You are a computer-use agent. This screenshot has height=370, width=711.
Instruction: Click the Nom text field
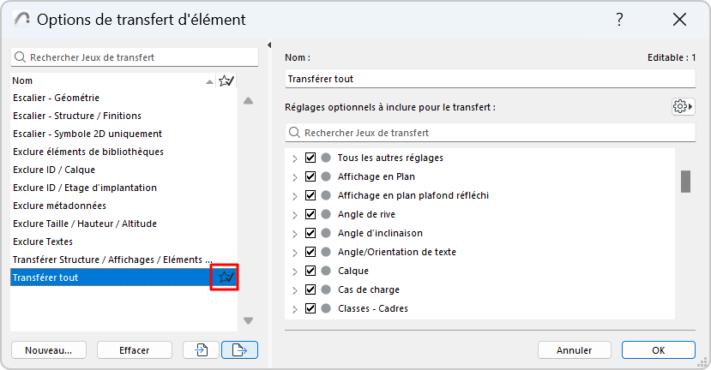coord(490,79)
